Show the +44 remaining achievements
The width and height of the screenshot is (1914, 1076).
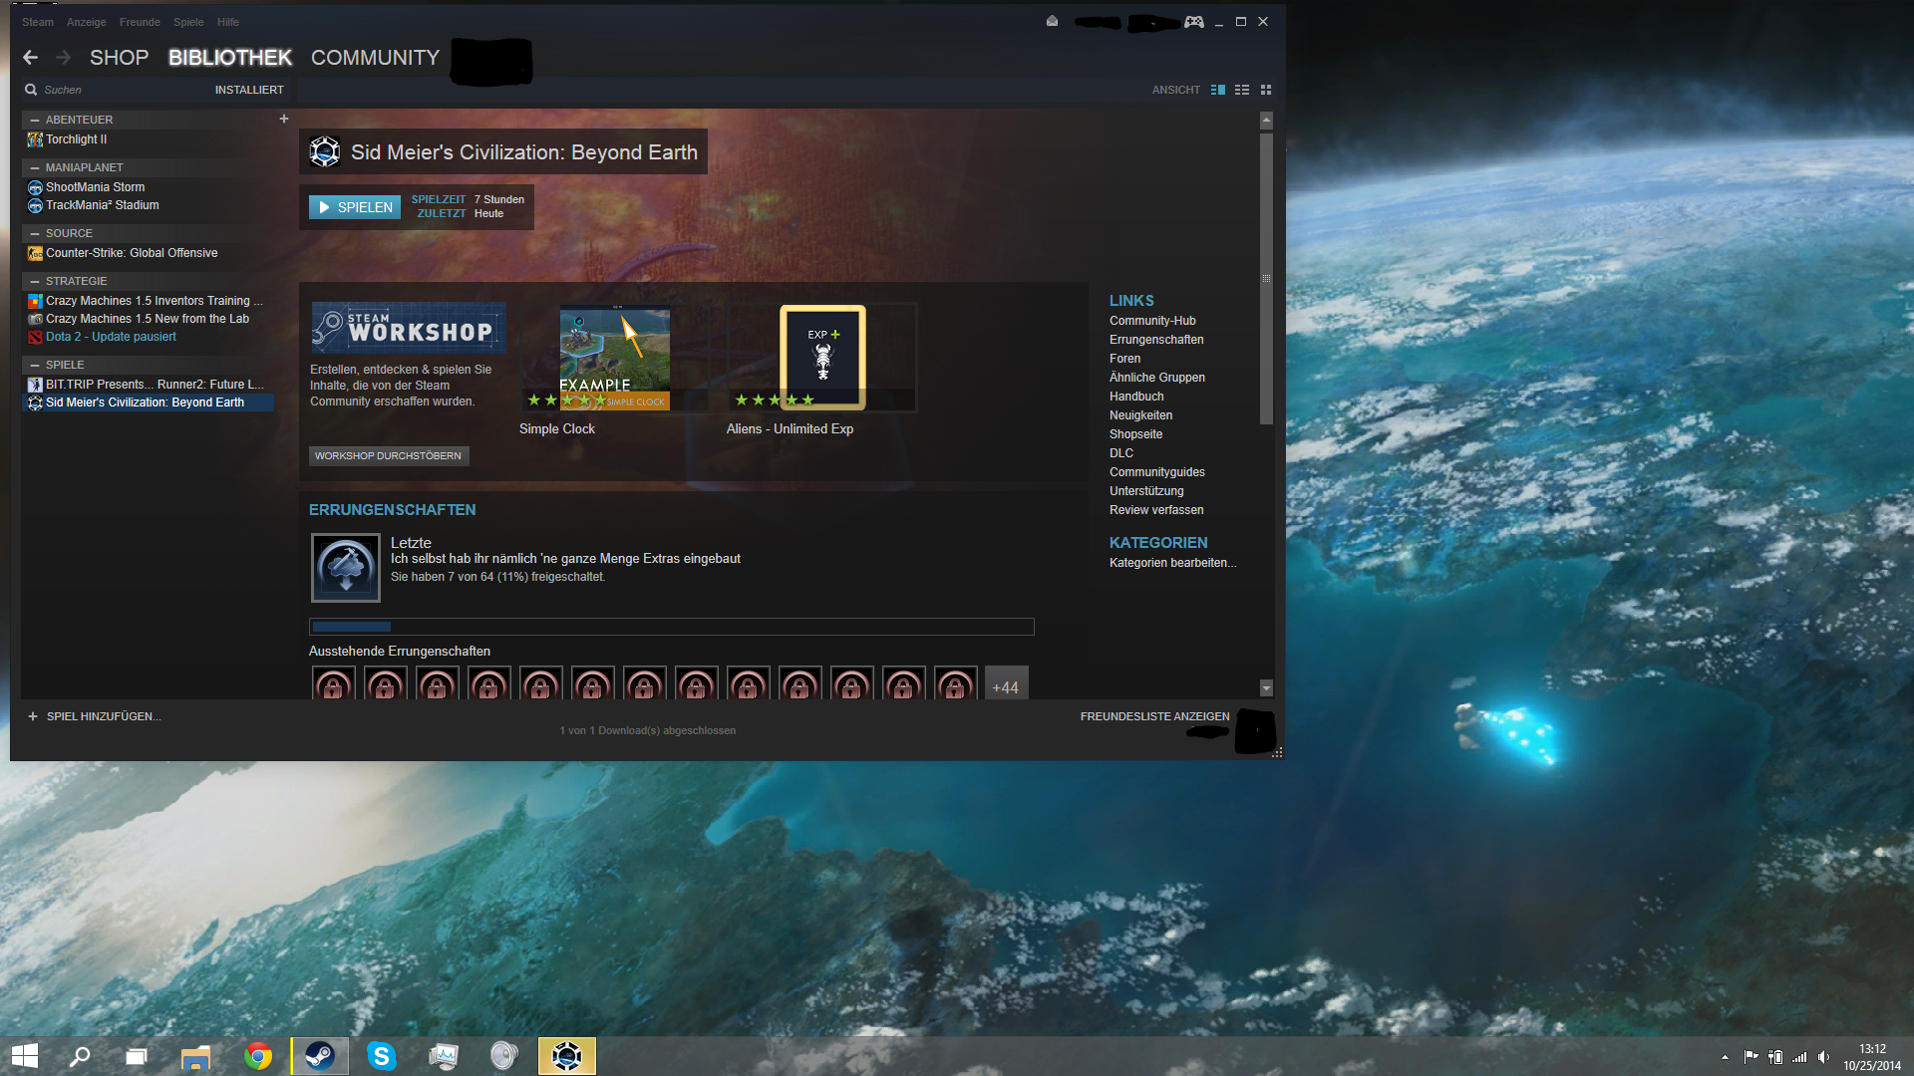(1006, 683)
